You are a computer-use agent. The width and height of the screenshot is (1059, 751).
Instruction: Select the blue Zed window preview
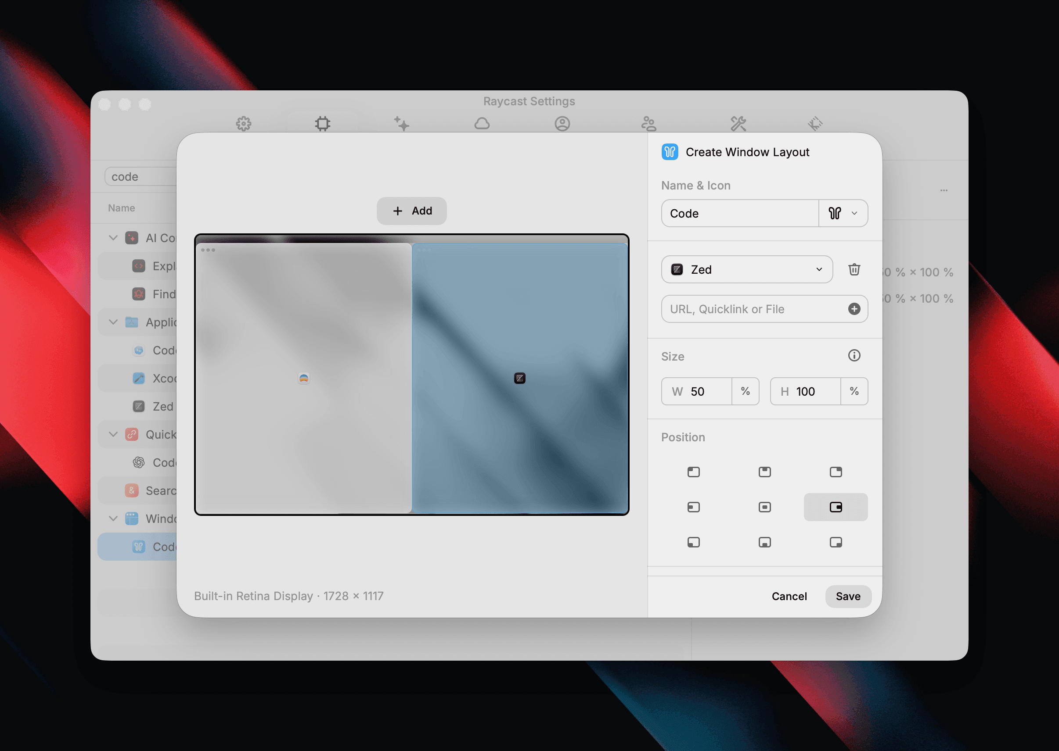pyautogui.click(x=519, y=378)
